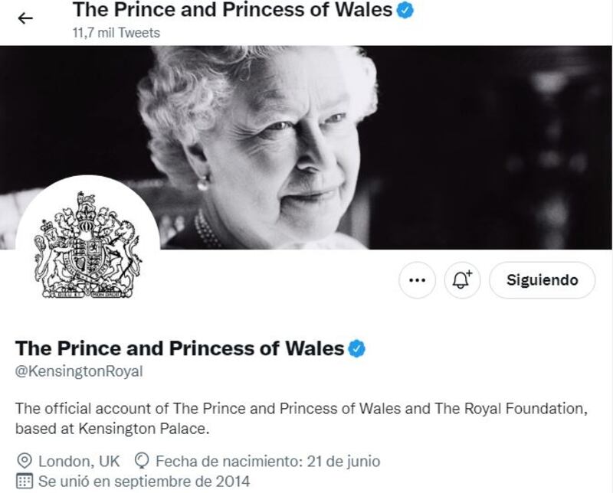Viewport: 613px width, 493px height.
Task: Go back using the arrow icon
Action: tap(25, 18)
